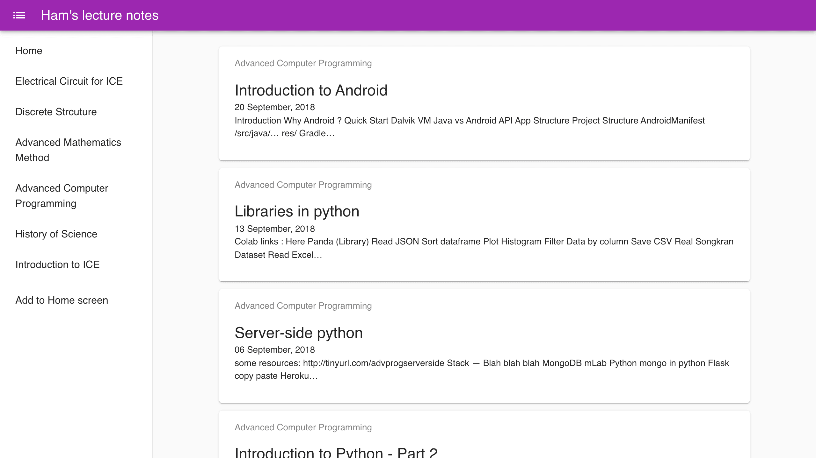Open Electrical Circuit for ICE category
The width and height of the screenshot is (816, 458).
[69, 81]
